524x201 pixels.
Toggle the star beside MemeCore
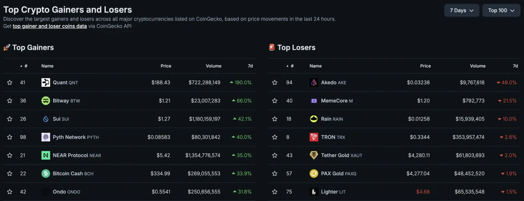click(x=275, y=101)
